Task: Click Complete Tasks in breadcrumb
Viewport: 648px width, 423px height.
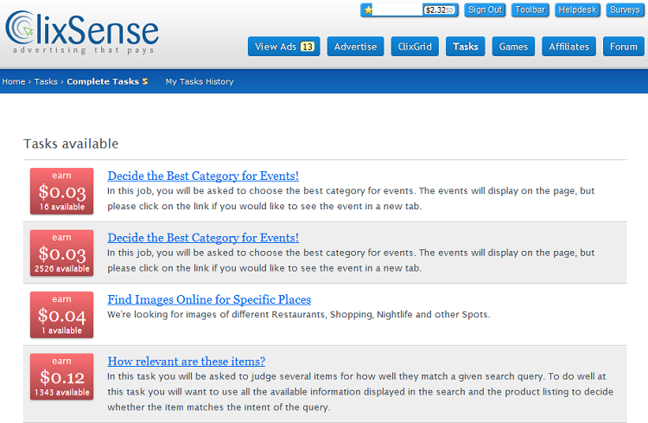Action: coord(103,81)
